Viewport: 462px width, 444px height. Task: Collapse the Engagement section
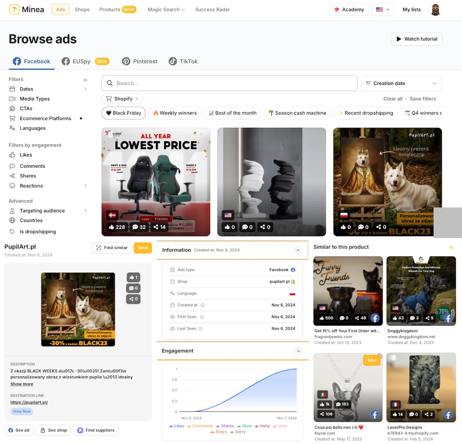point(298,351)
